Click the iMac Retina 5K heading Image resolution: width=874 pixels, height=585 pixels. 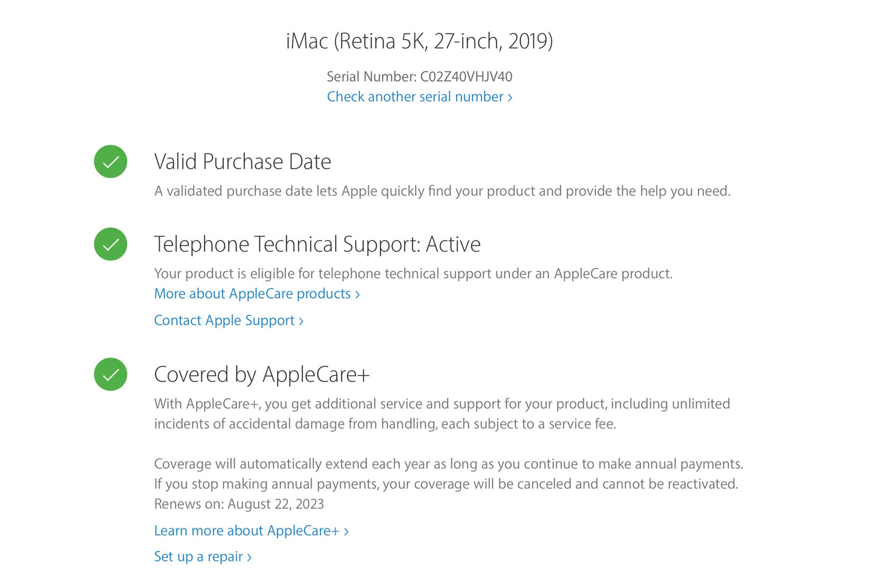pos(420,41)
